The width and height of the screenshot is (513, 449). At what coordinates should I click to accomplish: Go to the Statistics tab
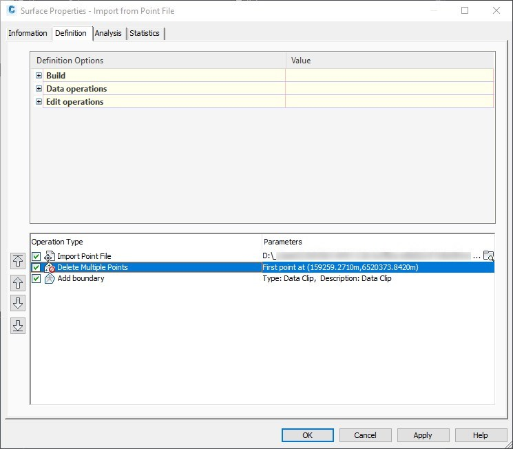[x=145, y=33]
